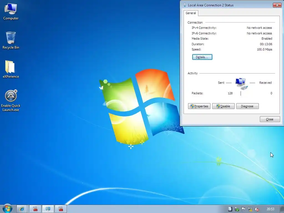
Task: Click the "Packets:" label
Action: [197, 93]
